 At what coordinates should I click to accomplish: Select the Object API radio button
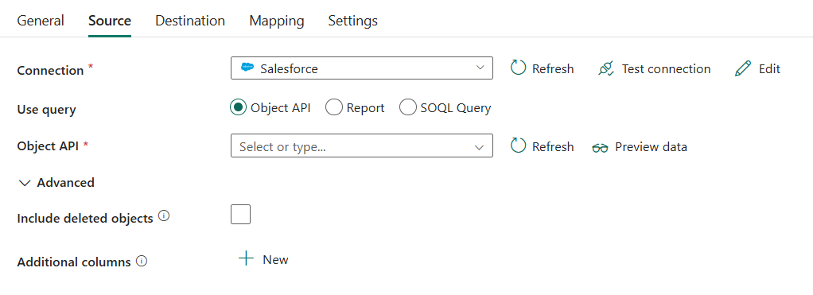(x=238, y=107)
